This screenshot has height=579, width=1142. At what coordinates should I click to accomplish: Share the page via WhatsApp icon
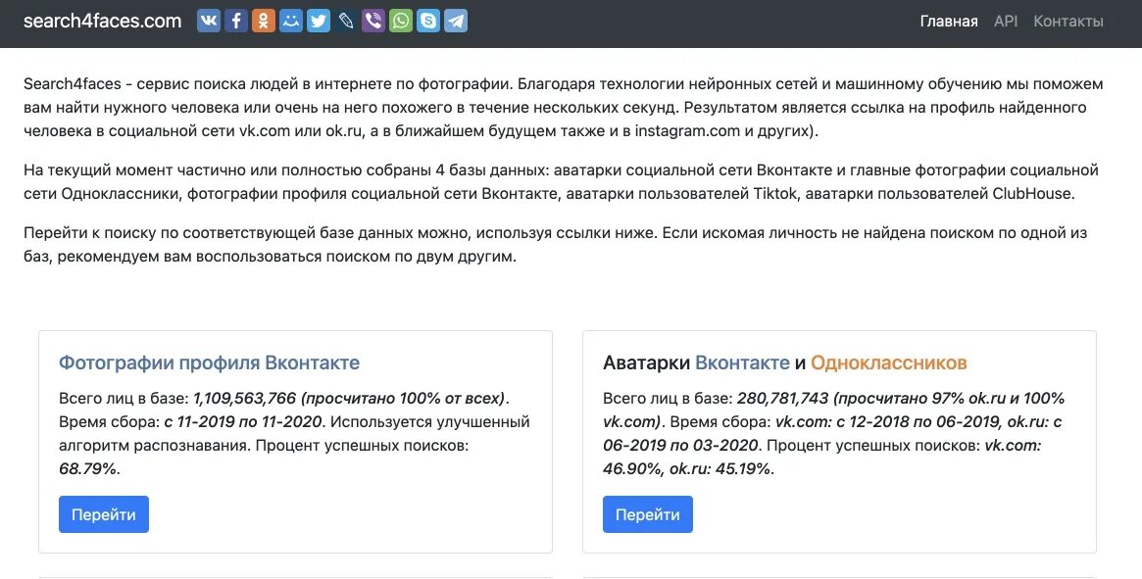coord(401,21)
